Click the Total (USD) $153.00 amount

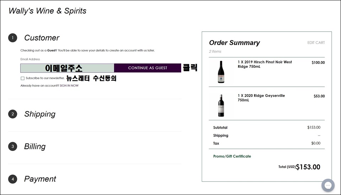click(x=308, y=167)
